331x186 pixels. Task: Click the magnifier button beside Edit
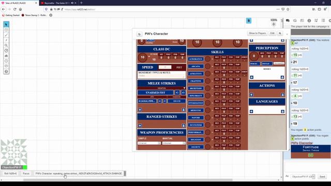(280, 33)
